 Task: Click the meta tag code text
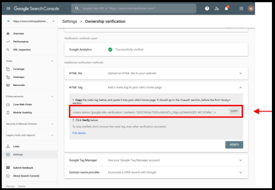click(144, 112)
